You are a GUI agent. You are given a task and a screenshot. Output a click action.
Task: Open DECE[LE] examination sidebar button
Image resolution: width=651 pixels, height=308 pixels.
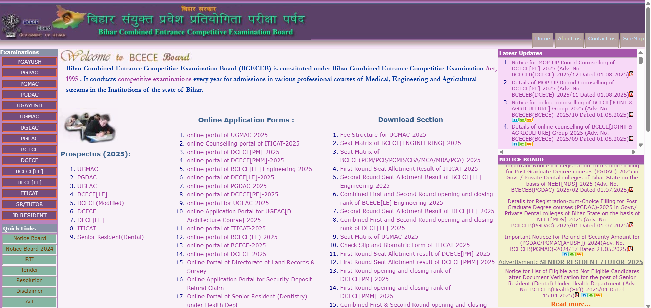point(30,183)
